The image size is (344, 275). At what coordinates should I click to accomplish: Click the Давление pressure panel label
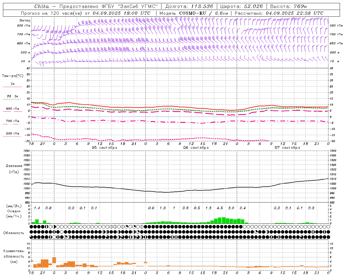[14, 166]
